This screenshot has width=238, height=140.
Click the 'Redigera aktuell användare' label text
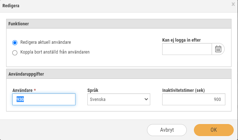point(46,42)
